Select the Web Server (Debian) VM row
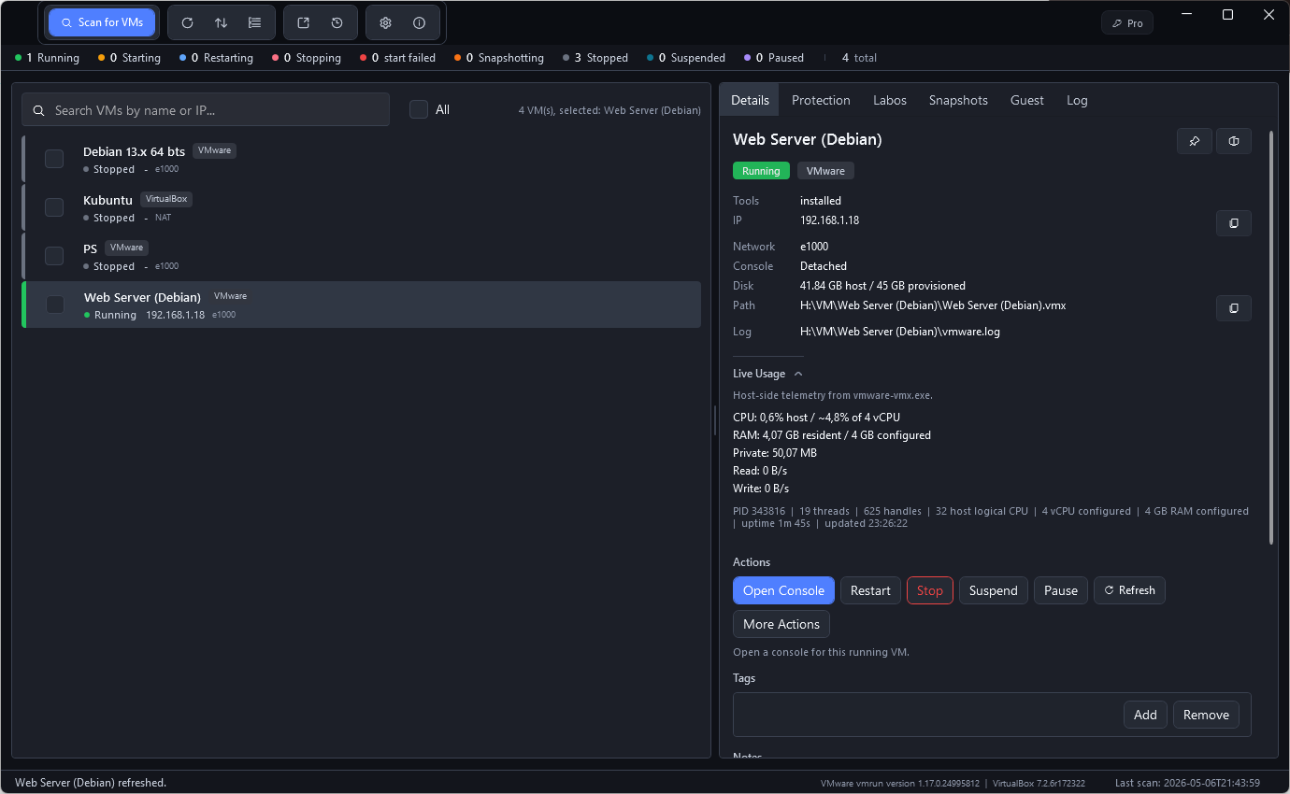Viewport: 1290px width, 794px height. point(361,305)
